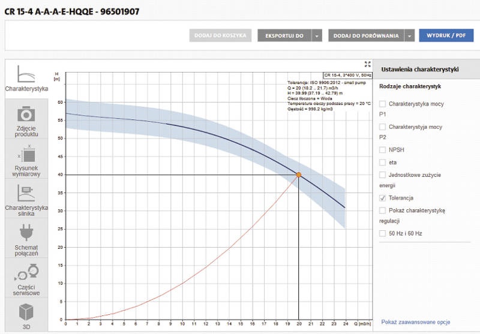Open the Charakterystyka curve icon tab
This screenshot has height=334, width=480.
(x=26, y=74)
